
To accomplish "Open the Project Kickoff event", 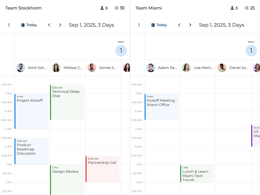I will (31, 111).
